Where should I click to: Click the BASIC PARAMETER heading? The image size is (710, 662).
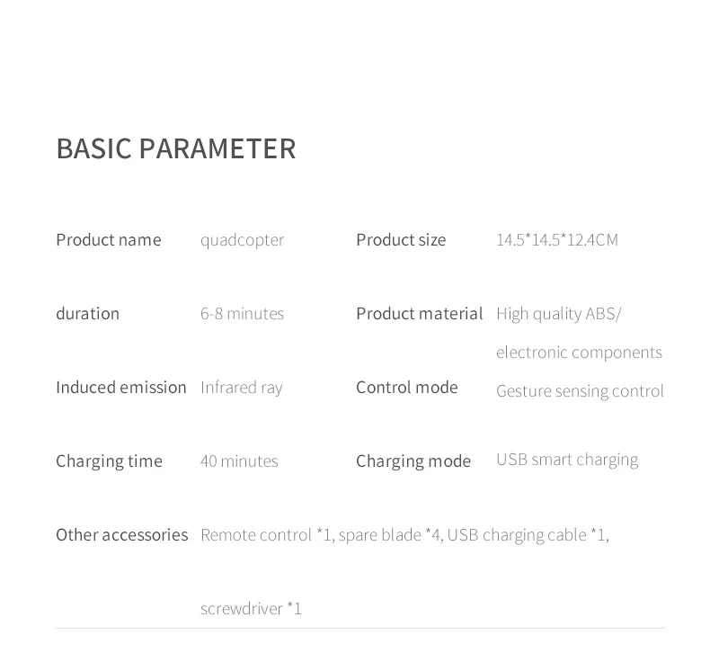tap(175, 148)
